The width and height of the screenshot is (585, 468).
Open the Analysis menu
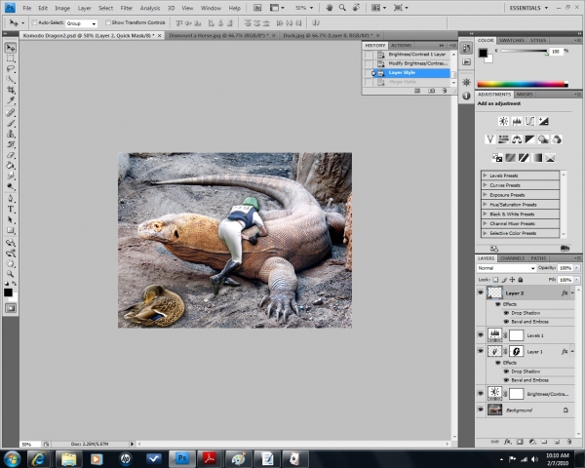(x=150, y=8)
